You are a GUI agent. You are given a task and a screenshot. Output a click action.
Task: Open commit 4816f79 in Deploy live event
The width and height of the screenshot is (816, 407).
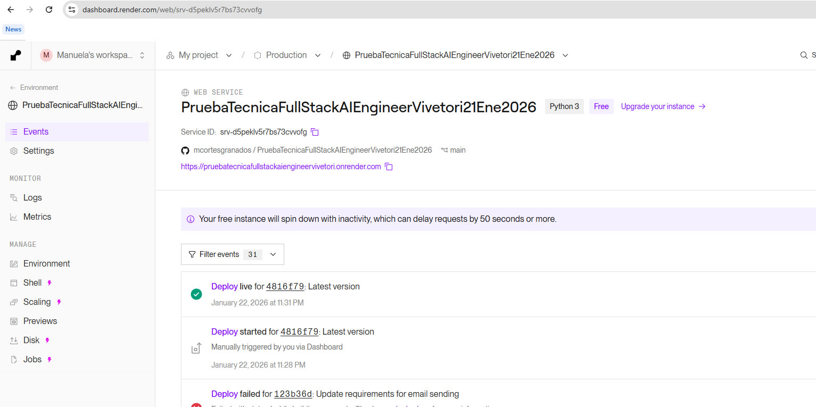(x=285, y=287)
